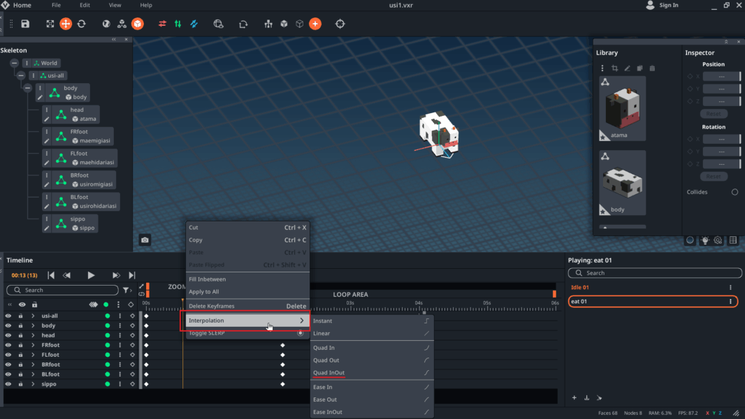Viewport: 745px width, 419px height.
Task: Collapse the usi-all skeleton node
Action: (21, 75)
